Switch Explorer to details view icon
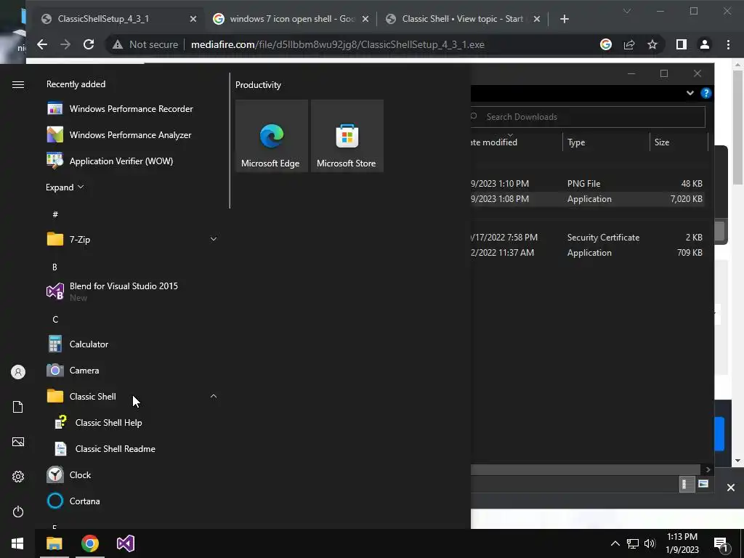The image size is (744, 558). pos(687,484)
